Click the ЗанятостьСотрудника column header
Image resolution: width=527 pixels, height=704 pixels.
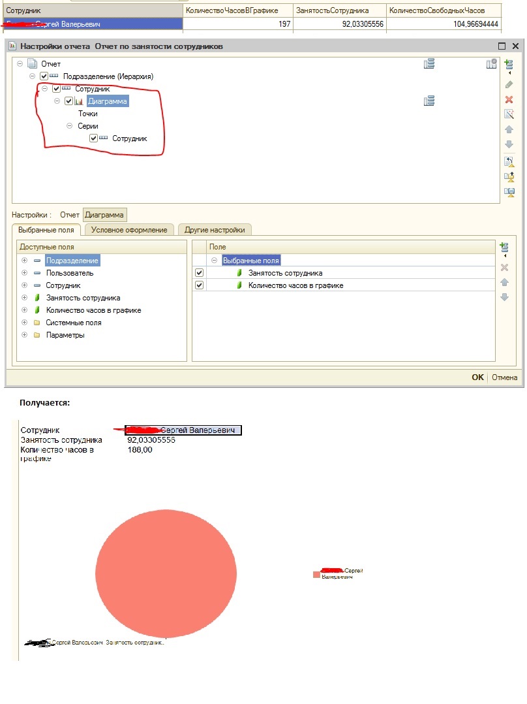(340, 10)
